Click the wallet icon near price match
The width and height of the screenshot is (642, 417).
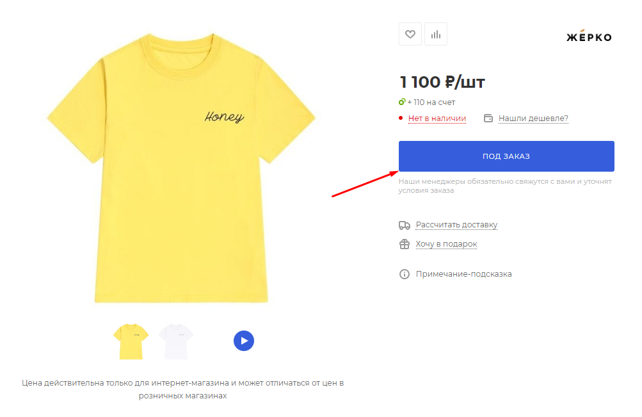488,119
